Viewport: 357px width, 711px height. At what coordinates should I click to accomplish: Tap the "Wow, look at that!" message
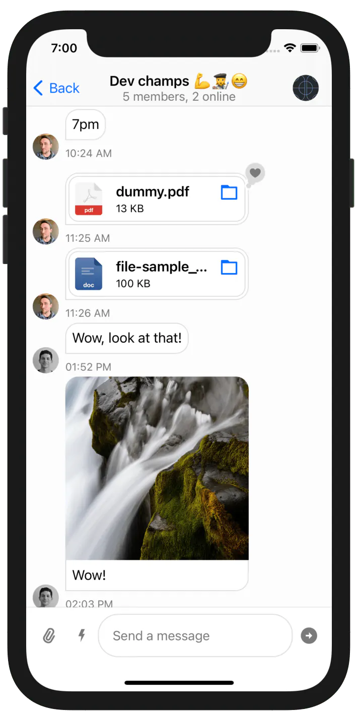[127, 338]
